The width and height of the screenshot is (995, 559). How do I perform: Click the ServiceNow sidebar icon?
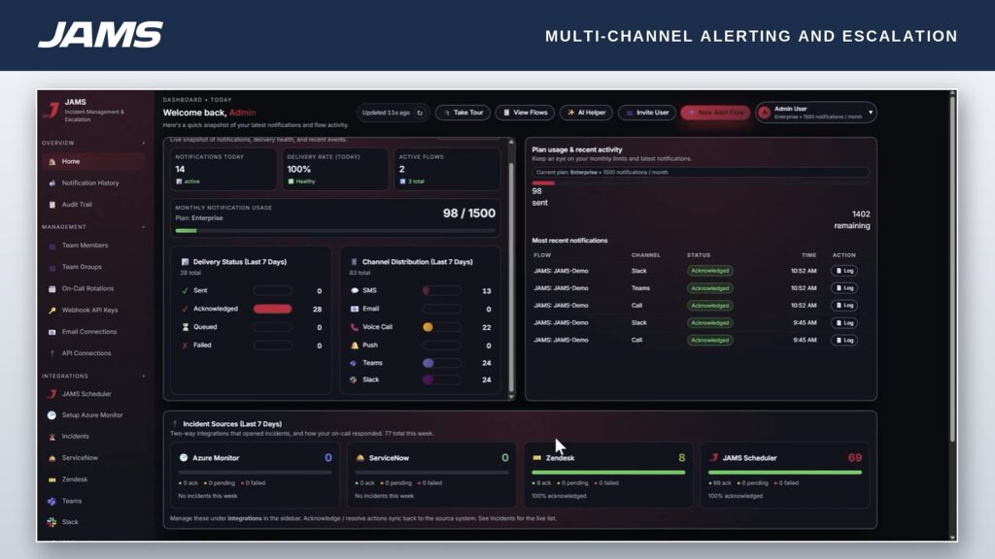(52, 458)
